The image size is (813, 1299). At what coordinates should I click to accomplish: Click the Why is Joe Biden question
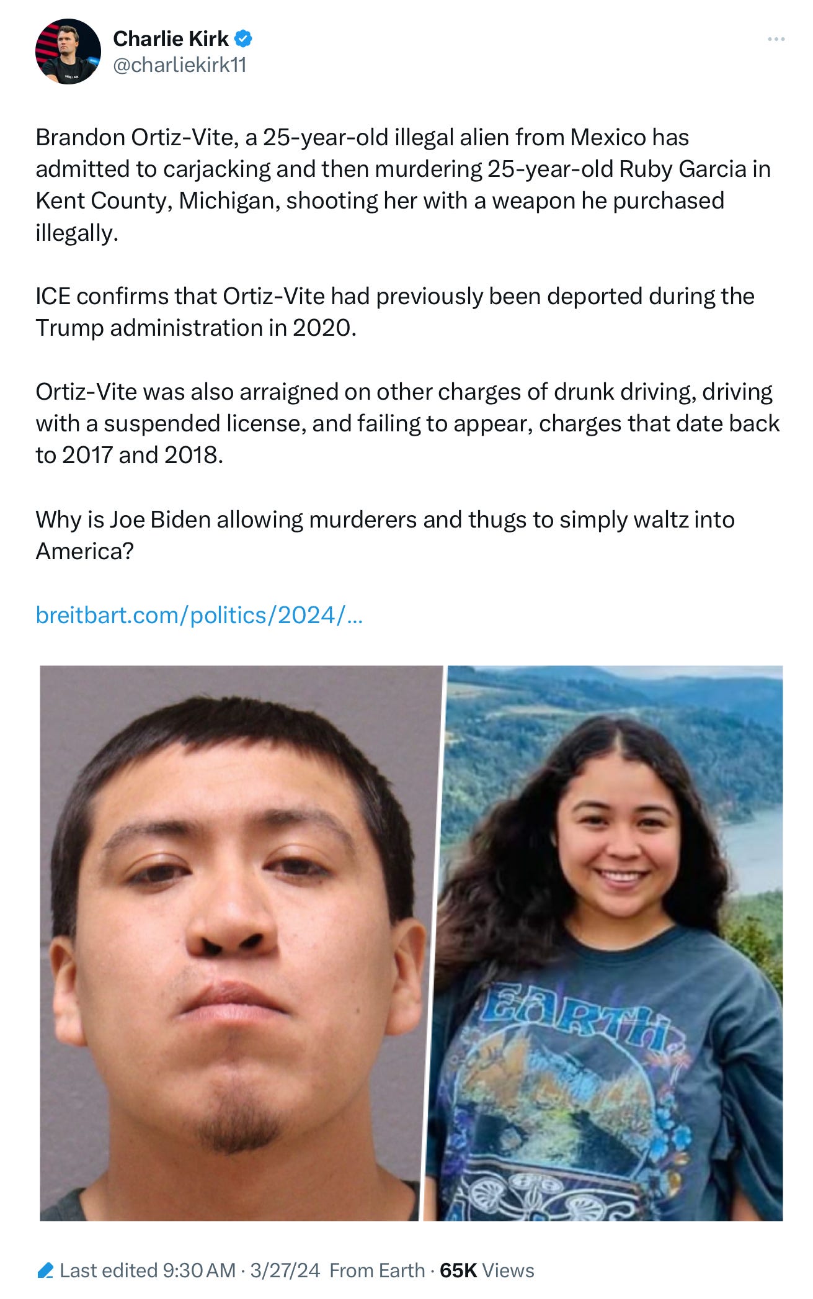[385, 535]
